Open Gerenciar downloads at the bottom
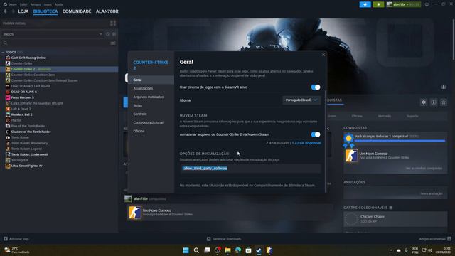The image size is (455, 256). [x=224, y=239]
